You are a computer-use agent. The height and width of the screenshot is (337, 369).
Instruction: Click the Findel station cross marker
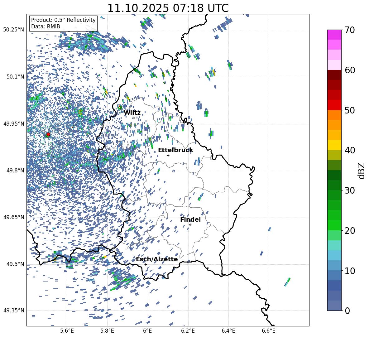click(x=190, y=225)
